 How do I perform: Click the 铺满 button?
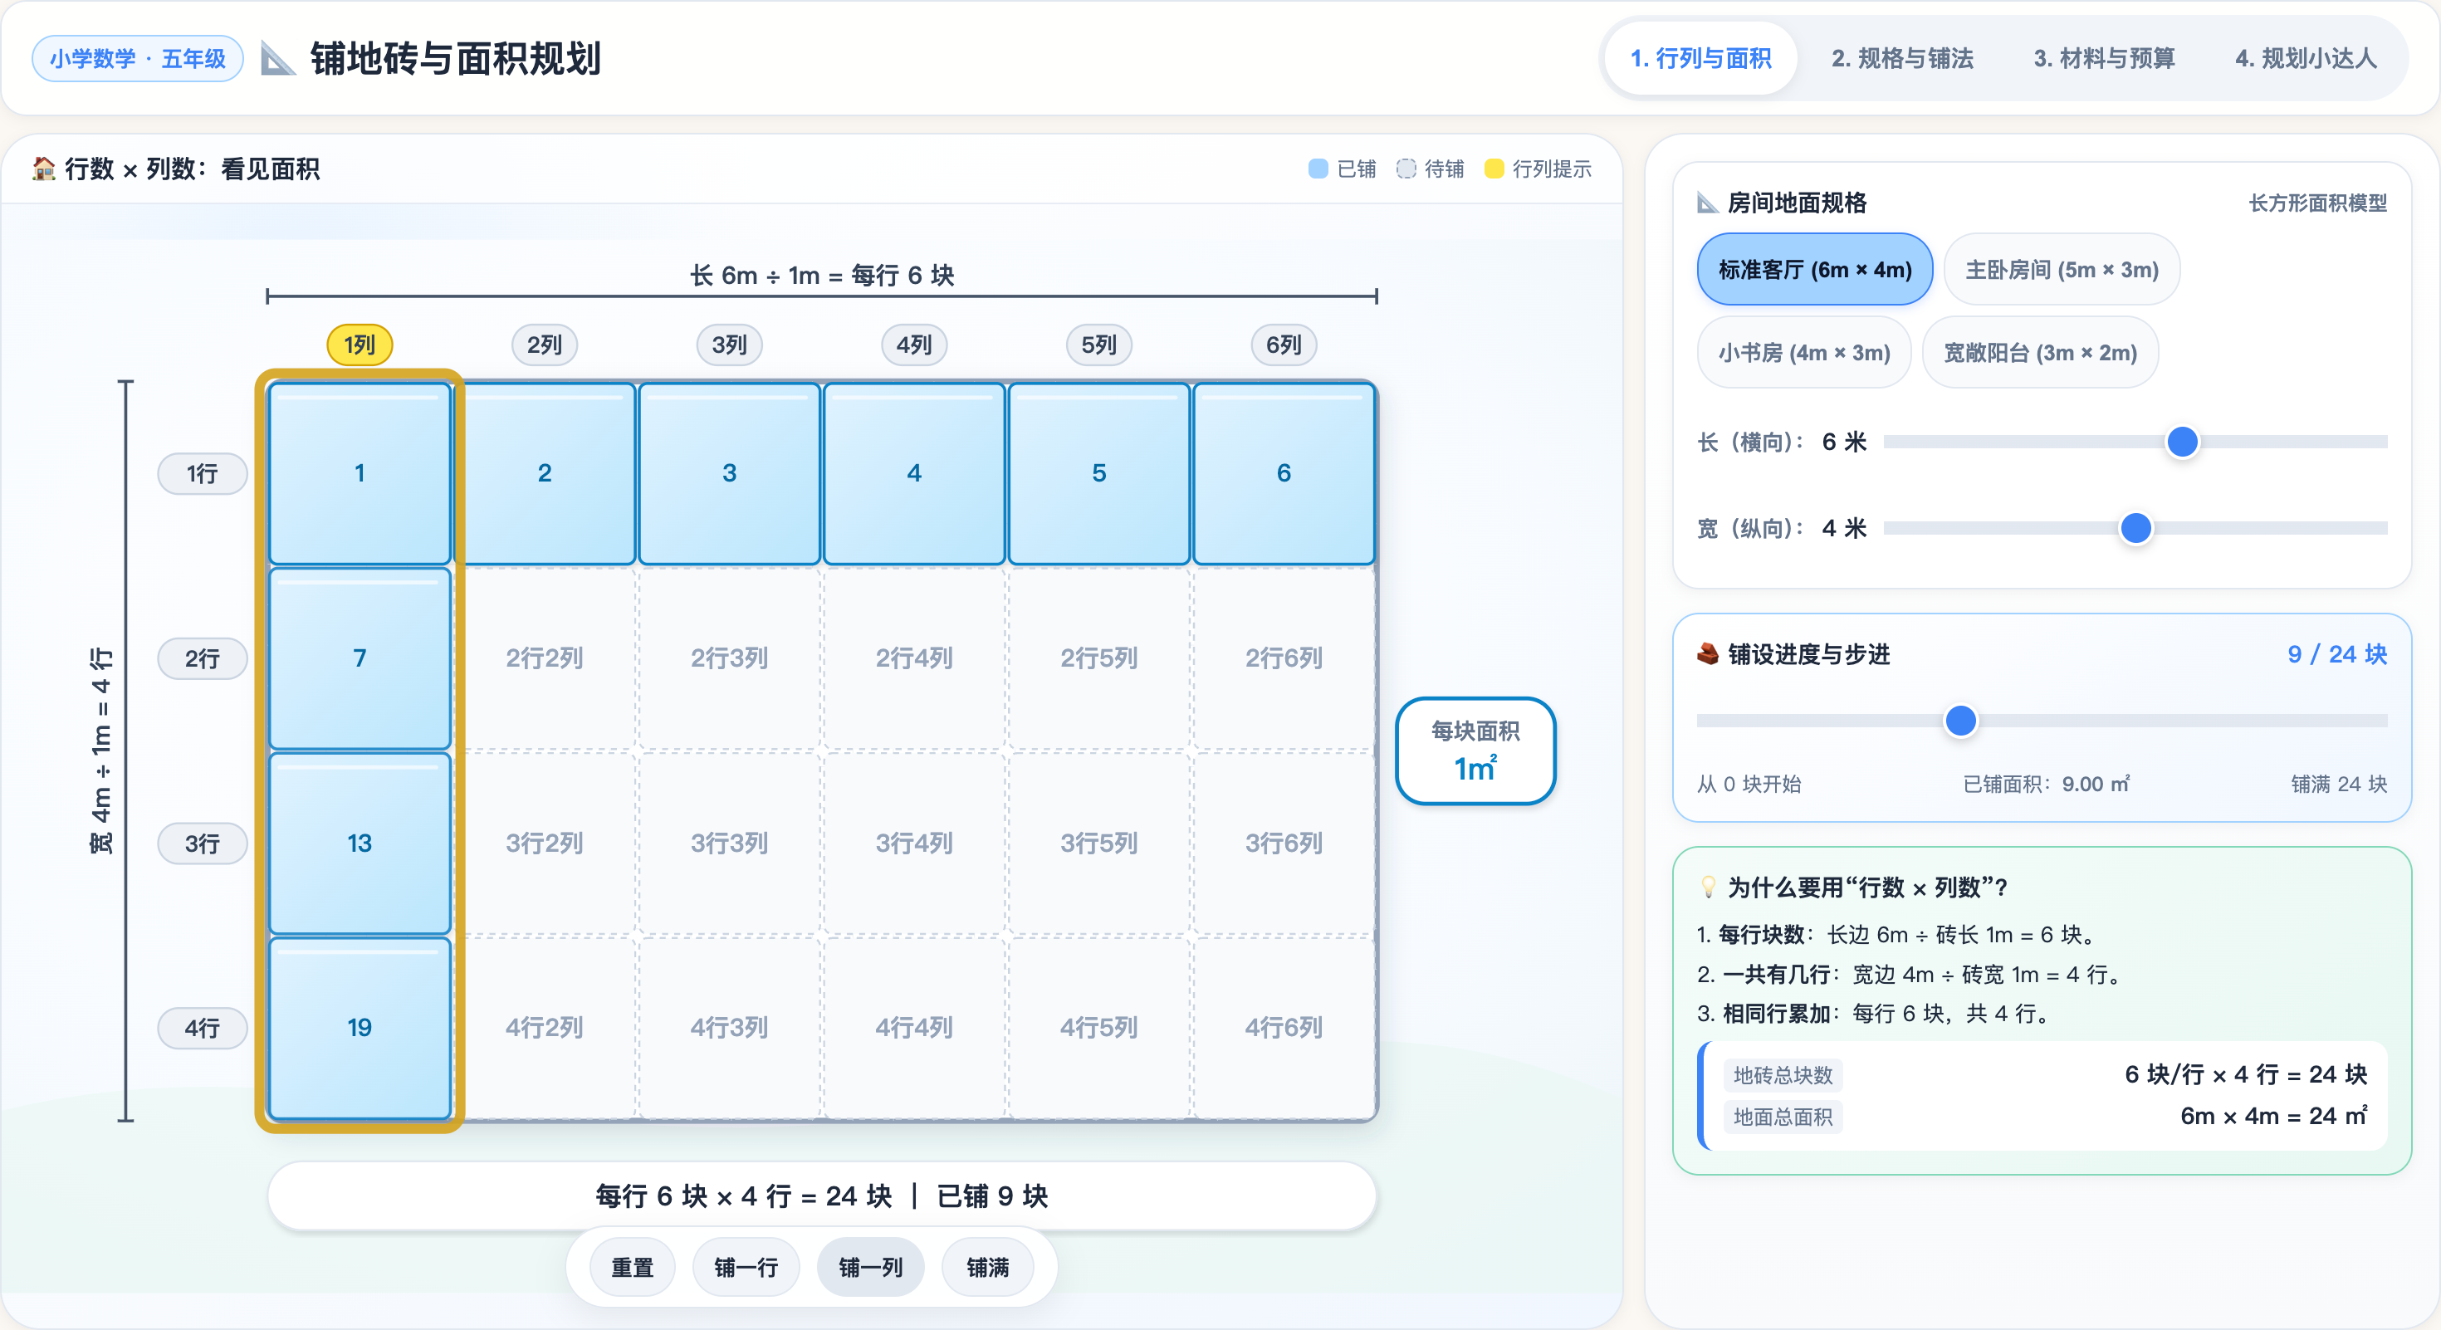(x=987, y=1268)
